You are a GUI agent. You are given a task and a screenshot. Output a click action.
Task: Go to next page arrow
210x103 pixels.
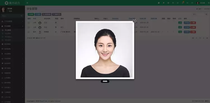point(204,38)
